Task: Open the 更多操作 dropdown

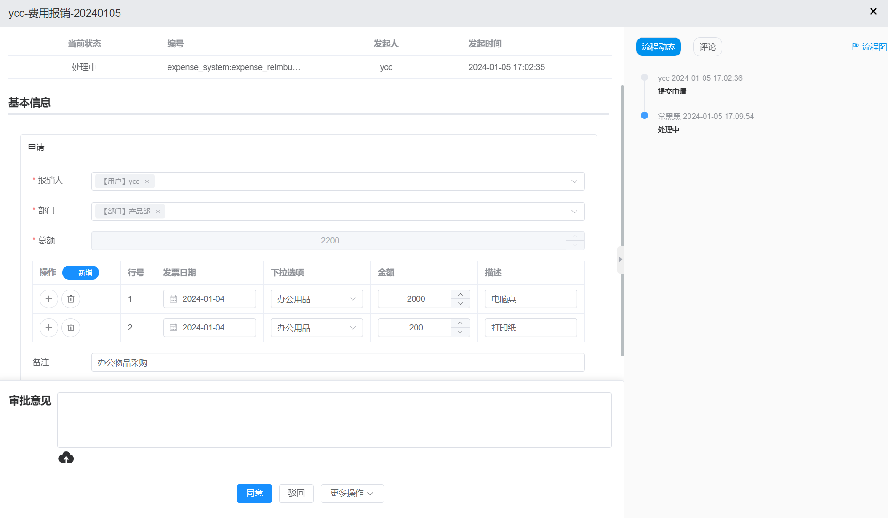Action: (x=352, y=493)
